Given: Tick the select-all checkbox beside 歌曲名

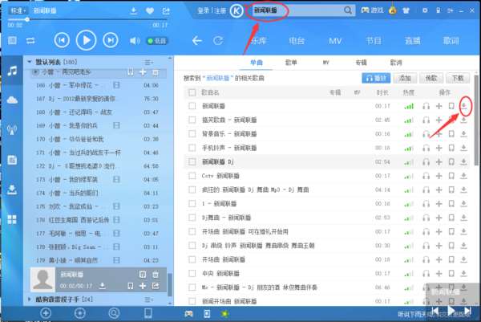Looking at the screenshot, I should pyautogui.click(x=192, y=92).
